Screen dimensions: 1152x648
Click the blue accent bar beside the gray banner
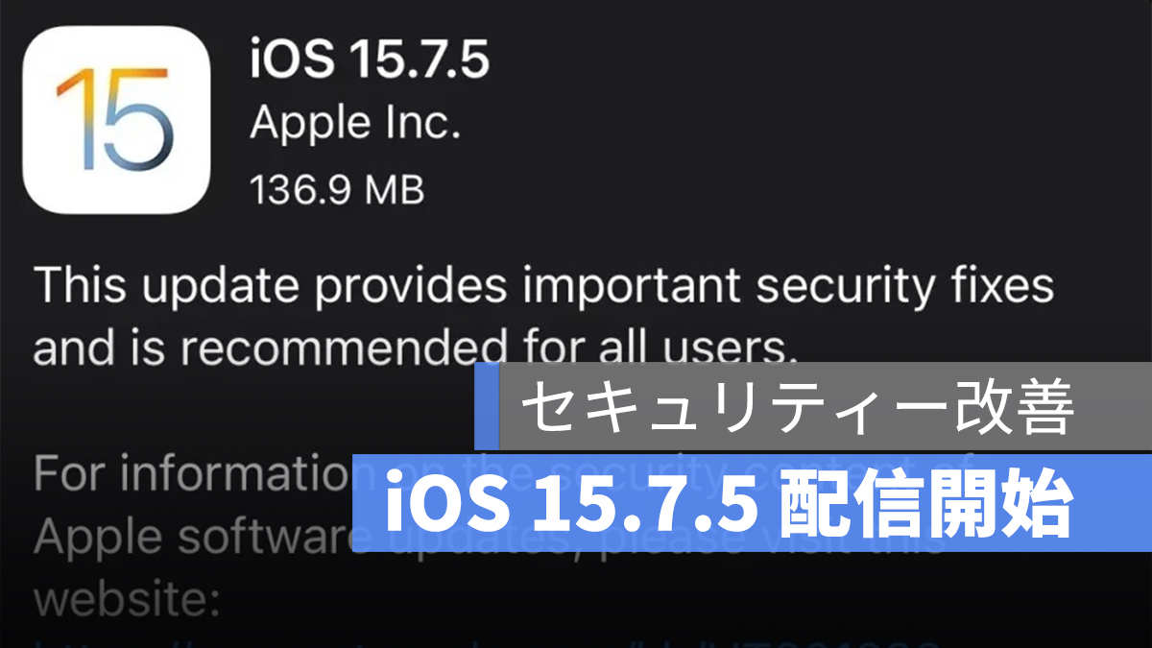tap(487, 406)
